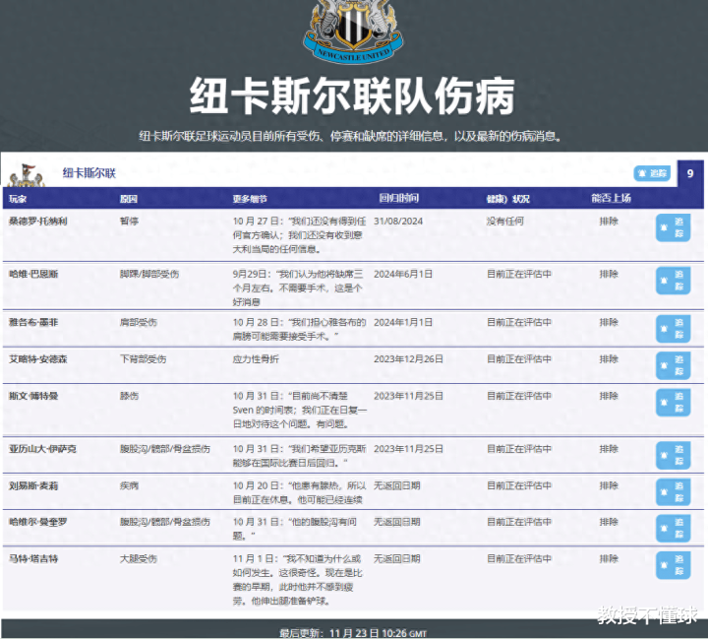Screen dimensions: 708x639
Task: Follow 马特·塔吉特 with bell button
Action: pos(673,565)
